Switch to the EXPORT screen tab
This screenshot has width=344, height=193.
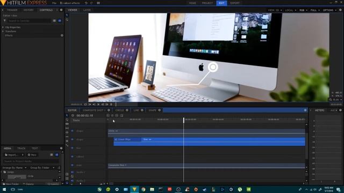coord(235,3)
